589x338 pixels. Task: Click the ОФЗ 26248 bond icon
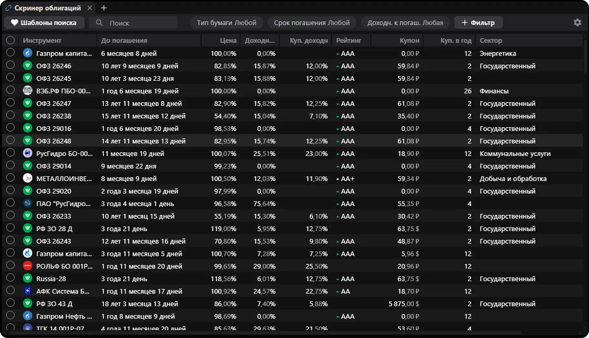tap(27, 141)
